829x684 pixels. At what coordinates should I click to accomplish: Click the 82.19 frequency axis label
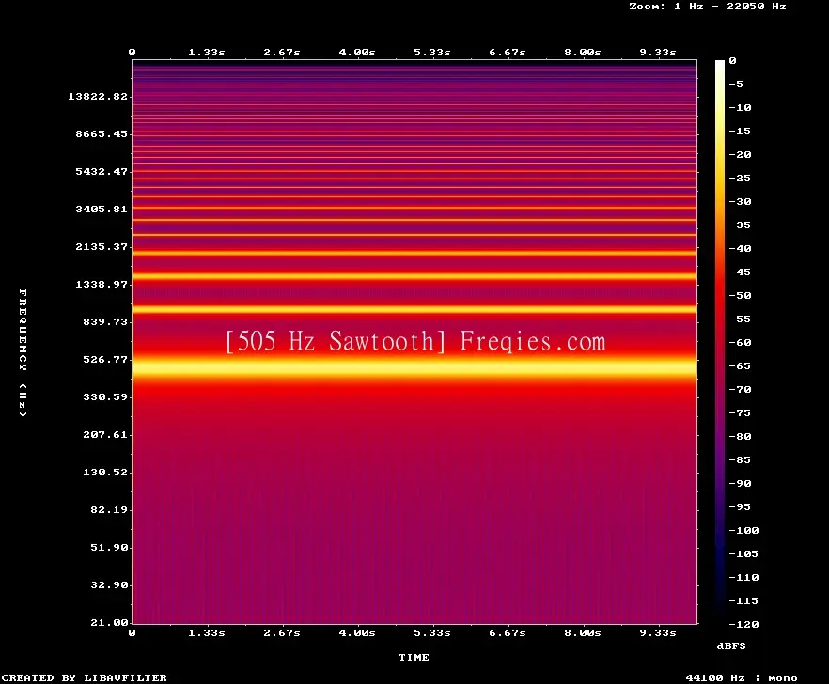click(x=109, y=509)
